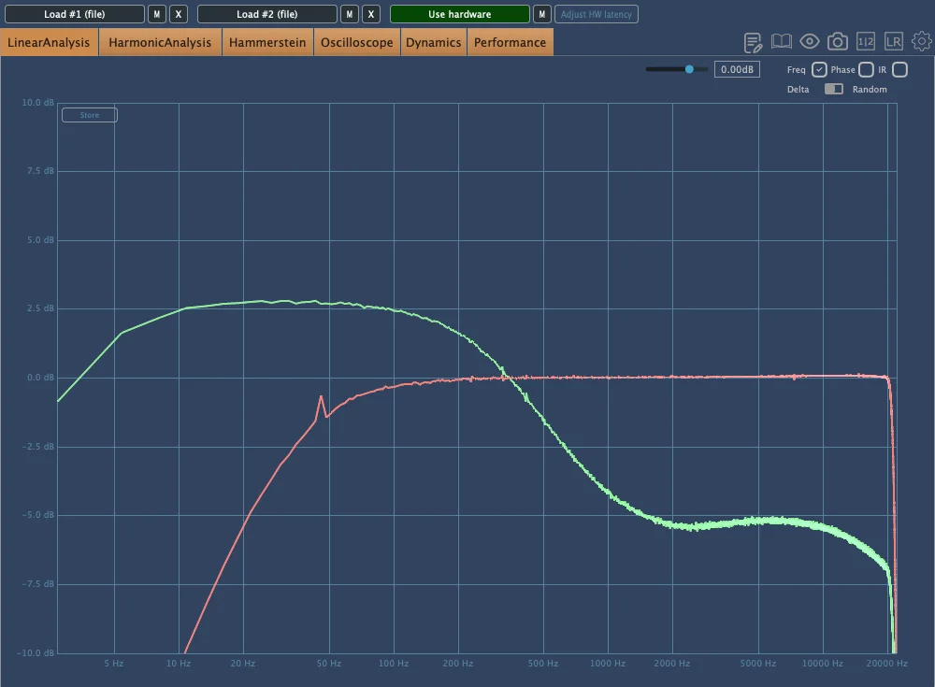The image size is (935, 687).
Task: Click the Load #1 (file) button
Action: pos(74,14)
